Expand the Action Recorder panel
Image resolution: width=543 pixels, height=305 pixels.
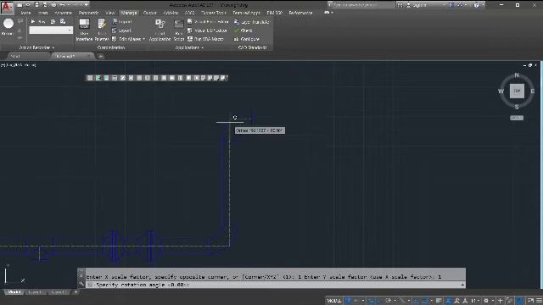(x=36, y=47)
